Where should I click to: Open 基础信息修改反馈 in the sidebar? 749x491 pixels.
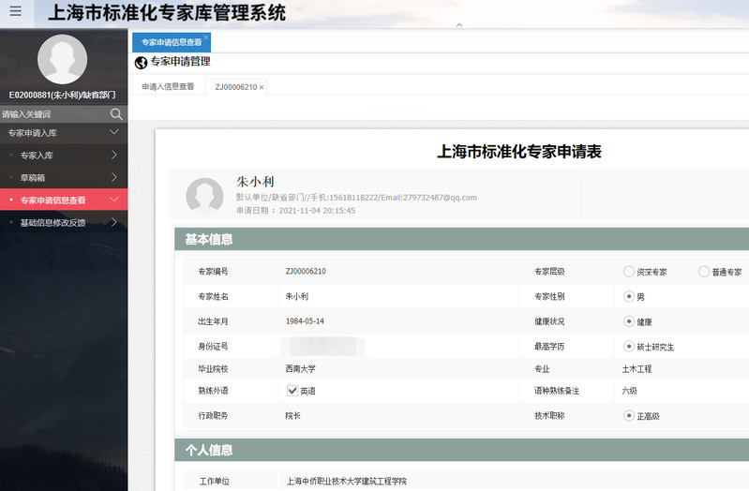click(x=53, y=223)
